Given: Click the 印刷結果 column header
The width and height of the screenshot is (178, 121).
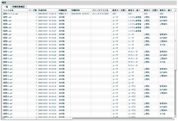Looking at the screenshot, I should [63, 10].
